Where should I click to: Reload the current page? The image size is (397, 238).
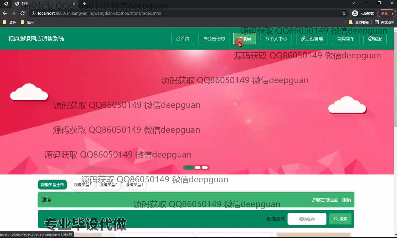[x=23, y=13]
